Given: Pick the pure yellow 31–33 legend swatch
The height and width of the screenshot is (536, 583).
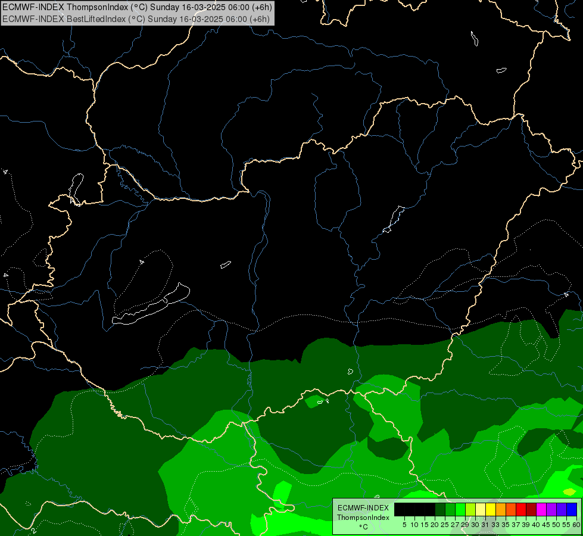Looking at the screenshot, I should 491,509.
